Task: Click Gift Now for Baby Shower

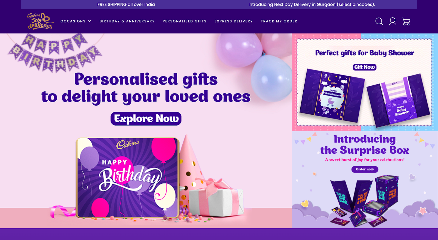Action: (x=364, y=67)
